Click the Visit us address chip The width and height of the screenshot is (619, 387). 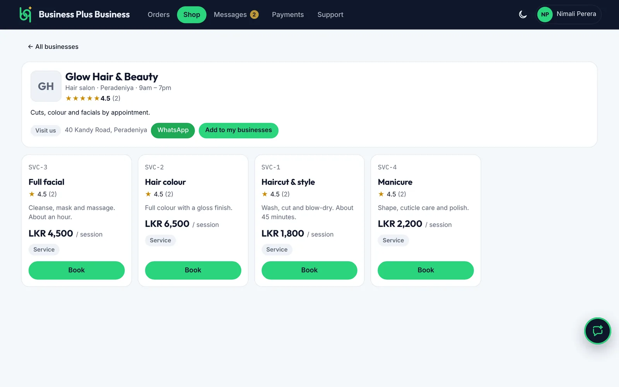tap(46, 130)
